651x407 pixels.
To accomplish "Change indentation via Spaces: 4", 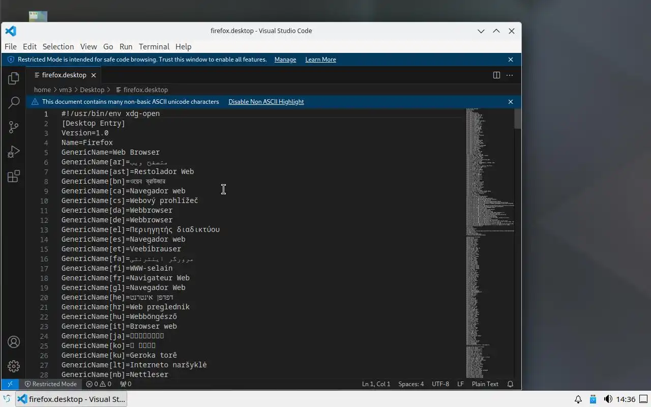I will [x=411, y=384].
